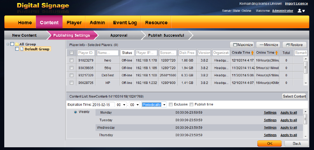Open Settings for Thursday
This screenshot has height=150, width=314.
[270, 135]
